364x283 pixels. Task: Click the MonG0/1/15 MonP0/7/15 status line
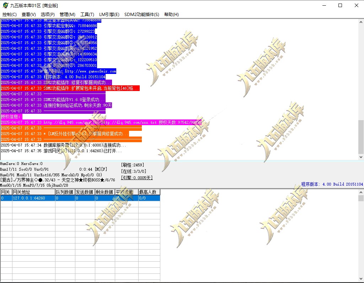pyautogui.click(x=34, y=185)
